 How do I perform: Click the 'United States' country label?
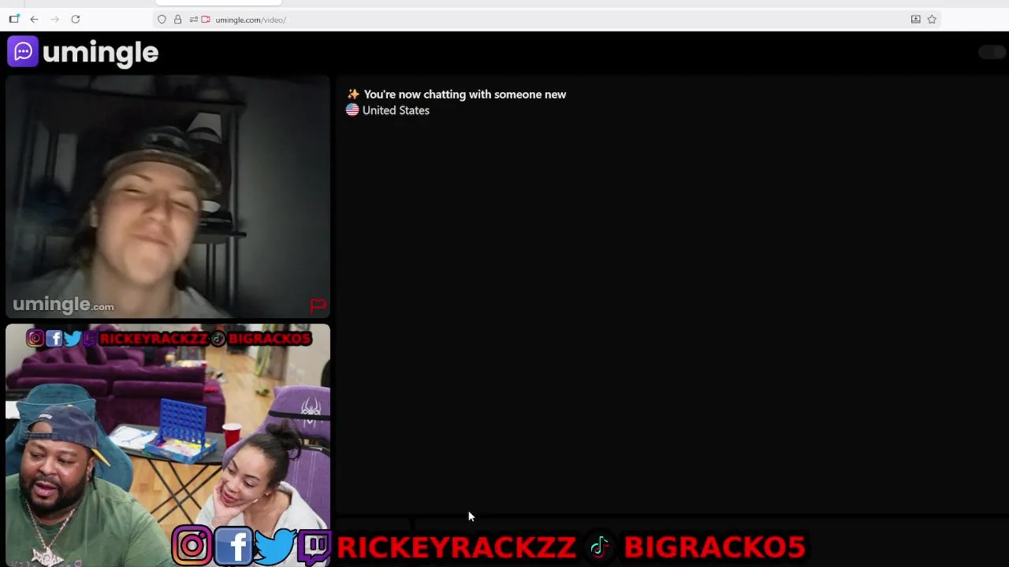tap(396, 110)
